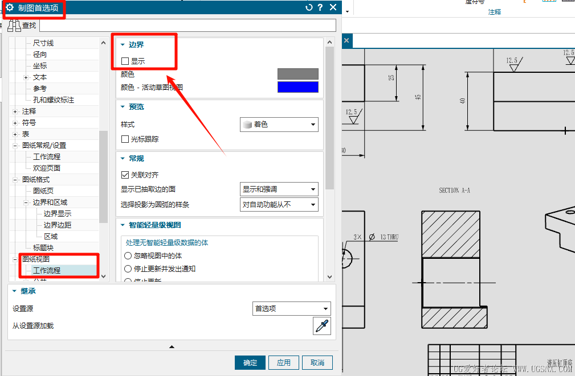Select 欢迎页面 in the tree
Viewport: 575px width, 376px height.
(47, 168)
